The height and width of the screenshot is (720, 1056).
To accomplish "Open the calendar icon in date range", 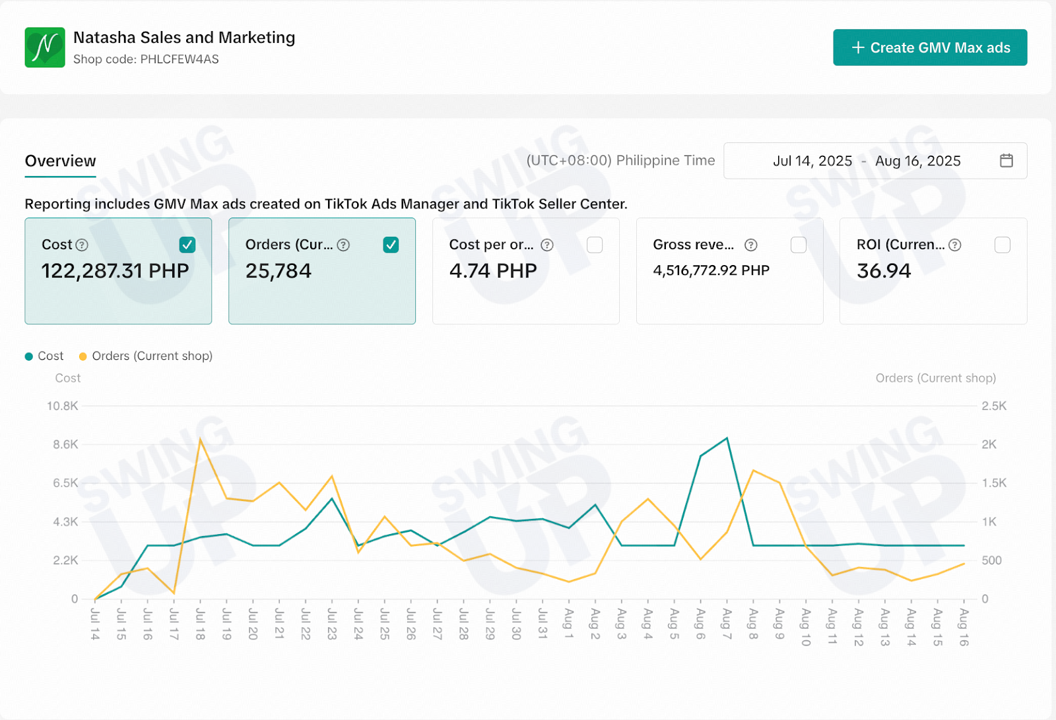I will (x=1006, y=161).
